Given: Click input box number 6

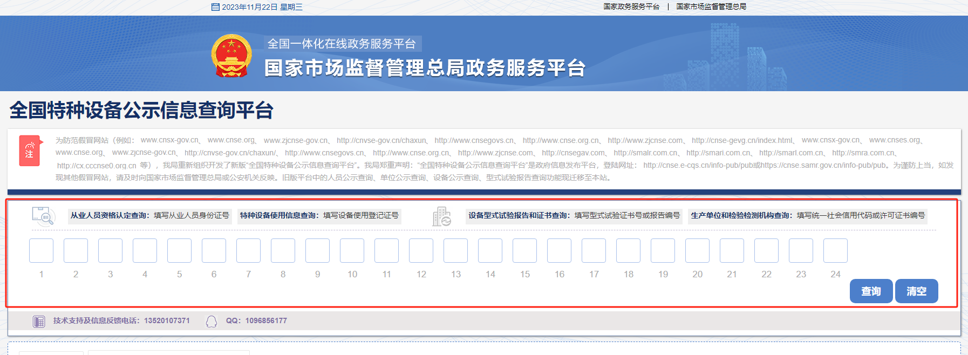Looking at the screenshot, I should tap(214, 251).
